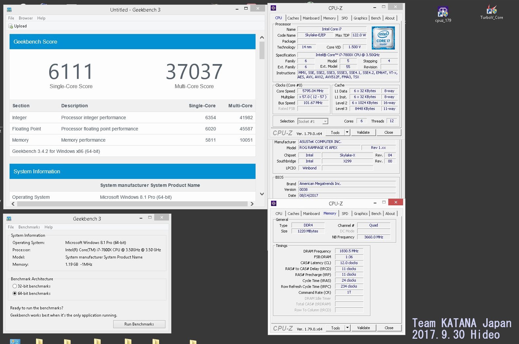The image size is (519, 344).
Task: Click the Floating Point row in results table
Action: tap(132, 129)
